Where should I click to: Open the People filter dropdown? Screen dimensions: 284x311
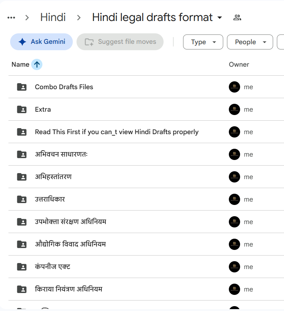click(250, 42)
